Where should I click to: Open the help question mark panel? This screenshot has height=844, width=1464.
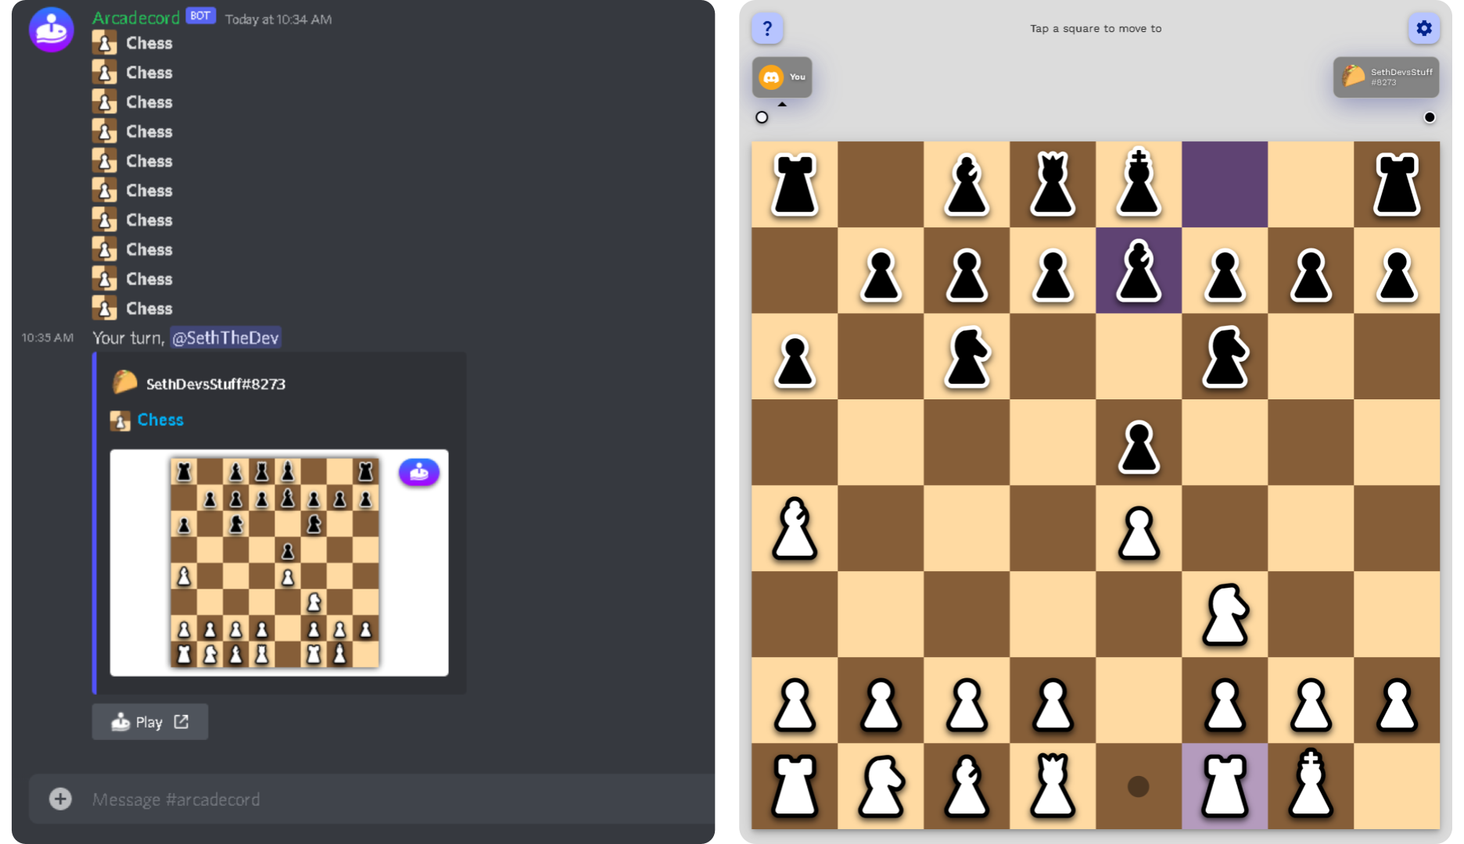[767, 28]
